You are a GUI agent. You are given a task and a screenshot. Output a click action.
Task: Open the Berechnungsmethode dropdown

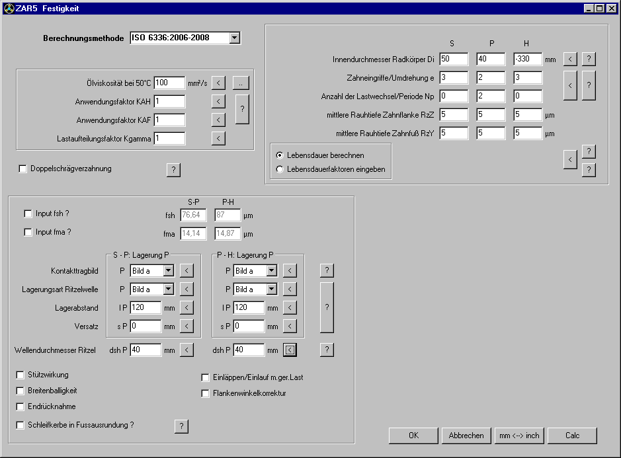pos(234,38)
